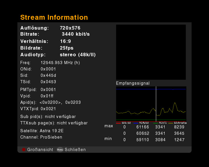Click the white vertical marker in the signal graph
209x167 pixels.
pos(156,104)
